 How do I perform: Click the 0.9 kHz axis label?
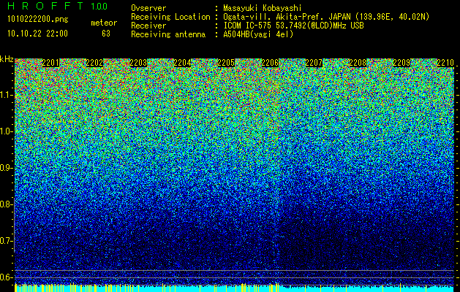click(x=7, y=168)
